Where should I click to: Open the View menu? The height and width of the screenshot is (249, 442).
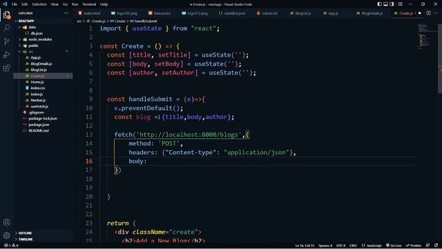[x=55, y=4]
